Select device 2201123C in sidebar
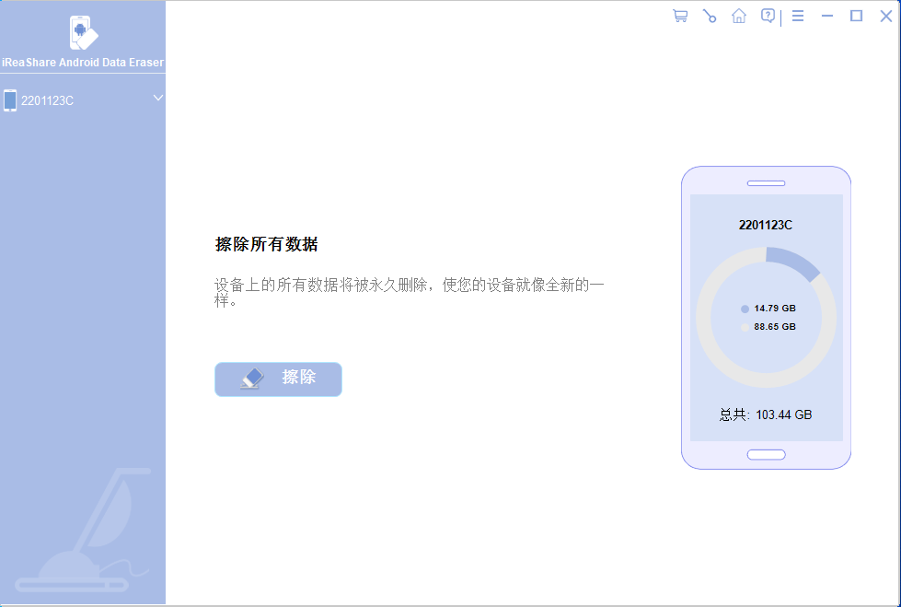Screen dimensions: 901x607 83,100
